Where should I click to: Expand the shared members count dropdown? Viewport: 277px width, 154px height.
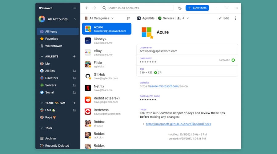coord(183,18)
